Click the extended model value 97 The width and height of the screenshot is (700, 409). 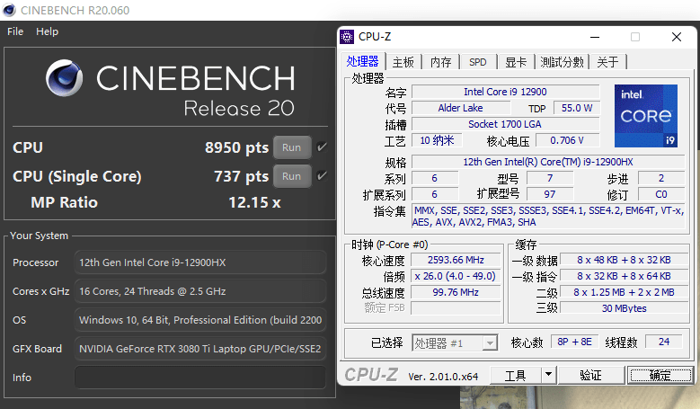(550, 194)
